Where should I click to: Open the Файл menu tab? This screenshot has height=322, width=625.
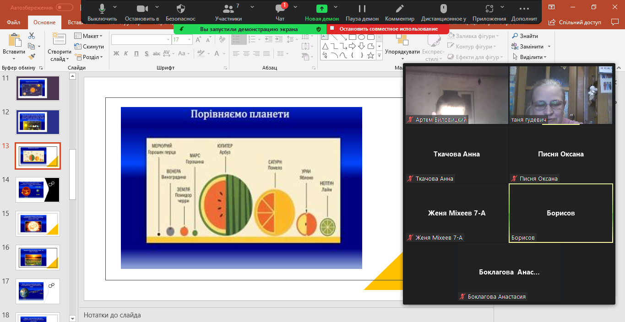[14, 22]
